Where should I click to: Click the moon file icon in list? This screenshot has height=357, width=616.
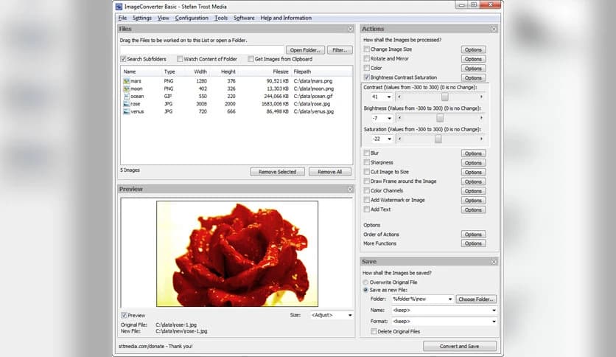point(126,89)
